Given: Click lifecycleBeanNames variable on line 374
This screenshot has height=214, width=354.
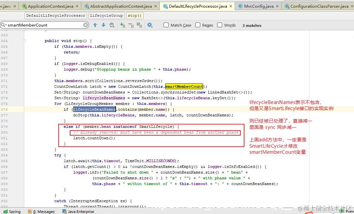Looking at the screenshot, I should click(x=104, y=98).
